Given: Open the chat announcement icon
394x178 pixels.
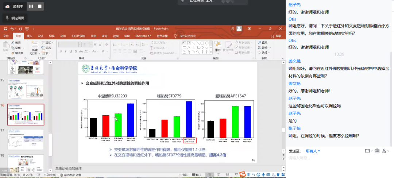Looking at the screenshot, I should (x=376, y=151).
